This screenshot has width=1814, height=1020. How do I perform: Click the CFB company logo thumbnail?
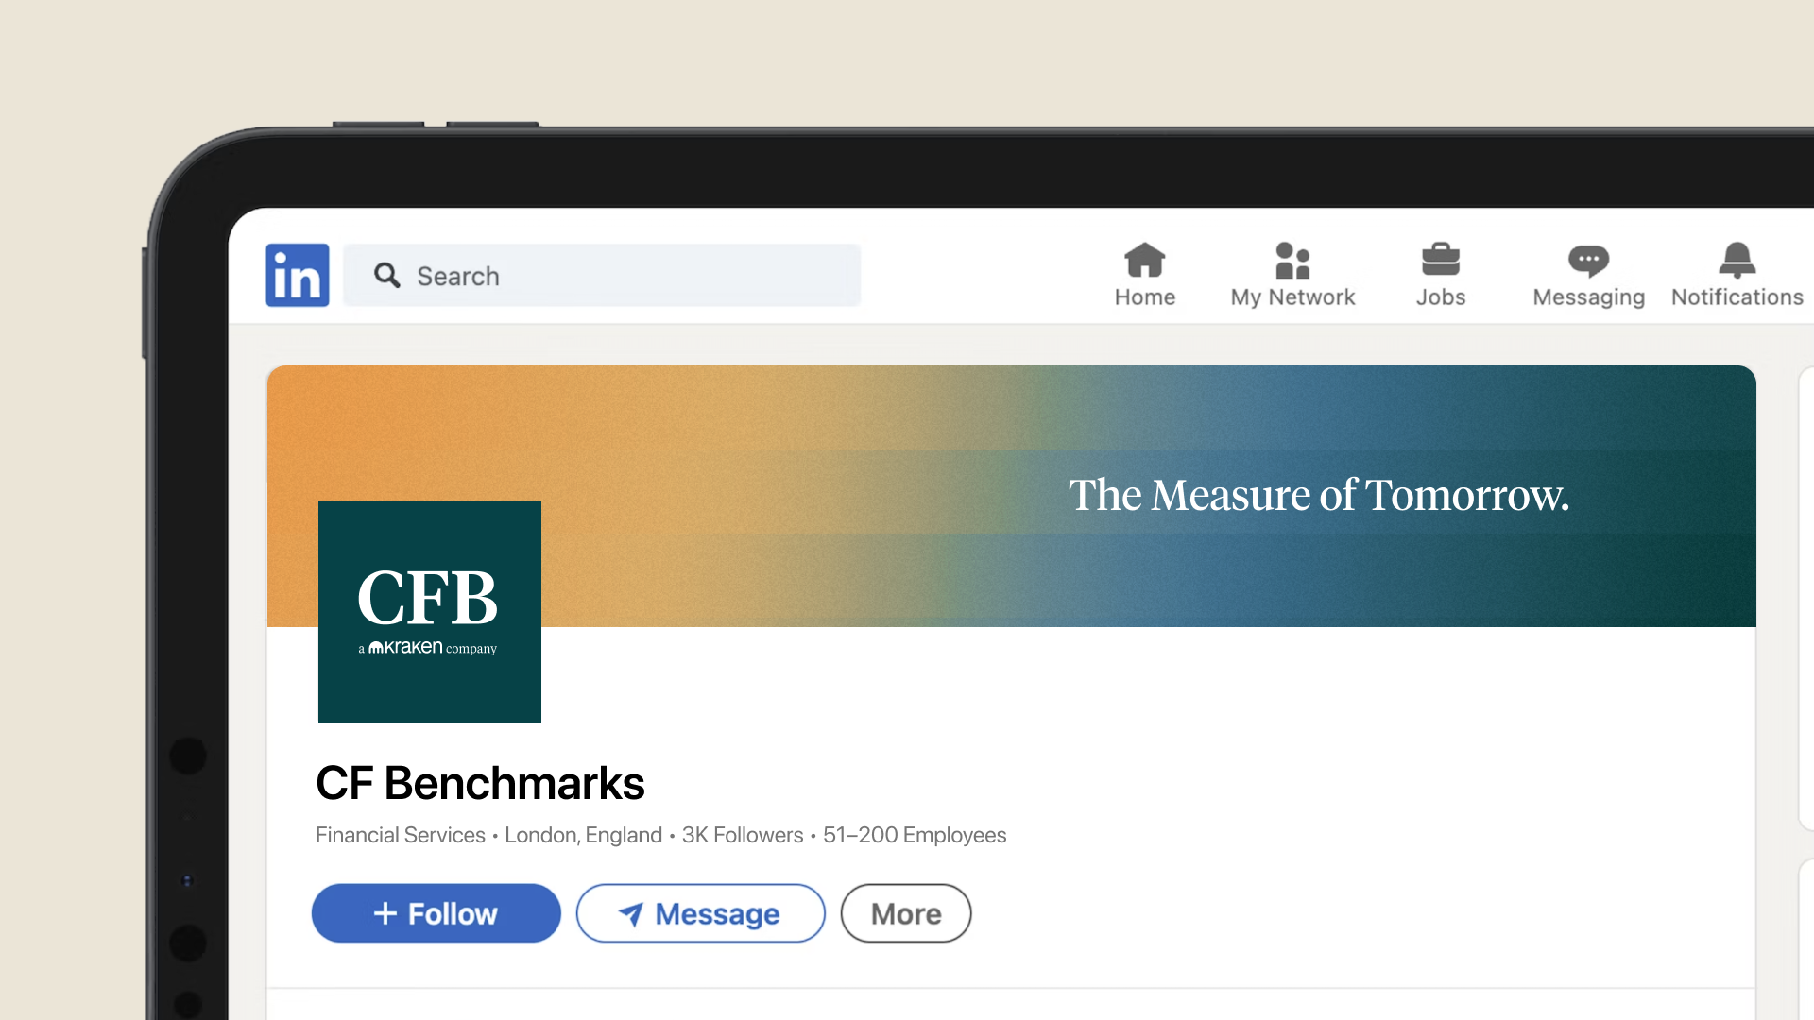tap(430, 612)
